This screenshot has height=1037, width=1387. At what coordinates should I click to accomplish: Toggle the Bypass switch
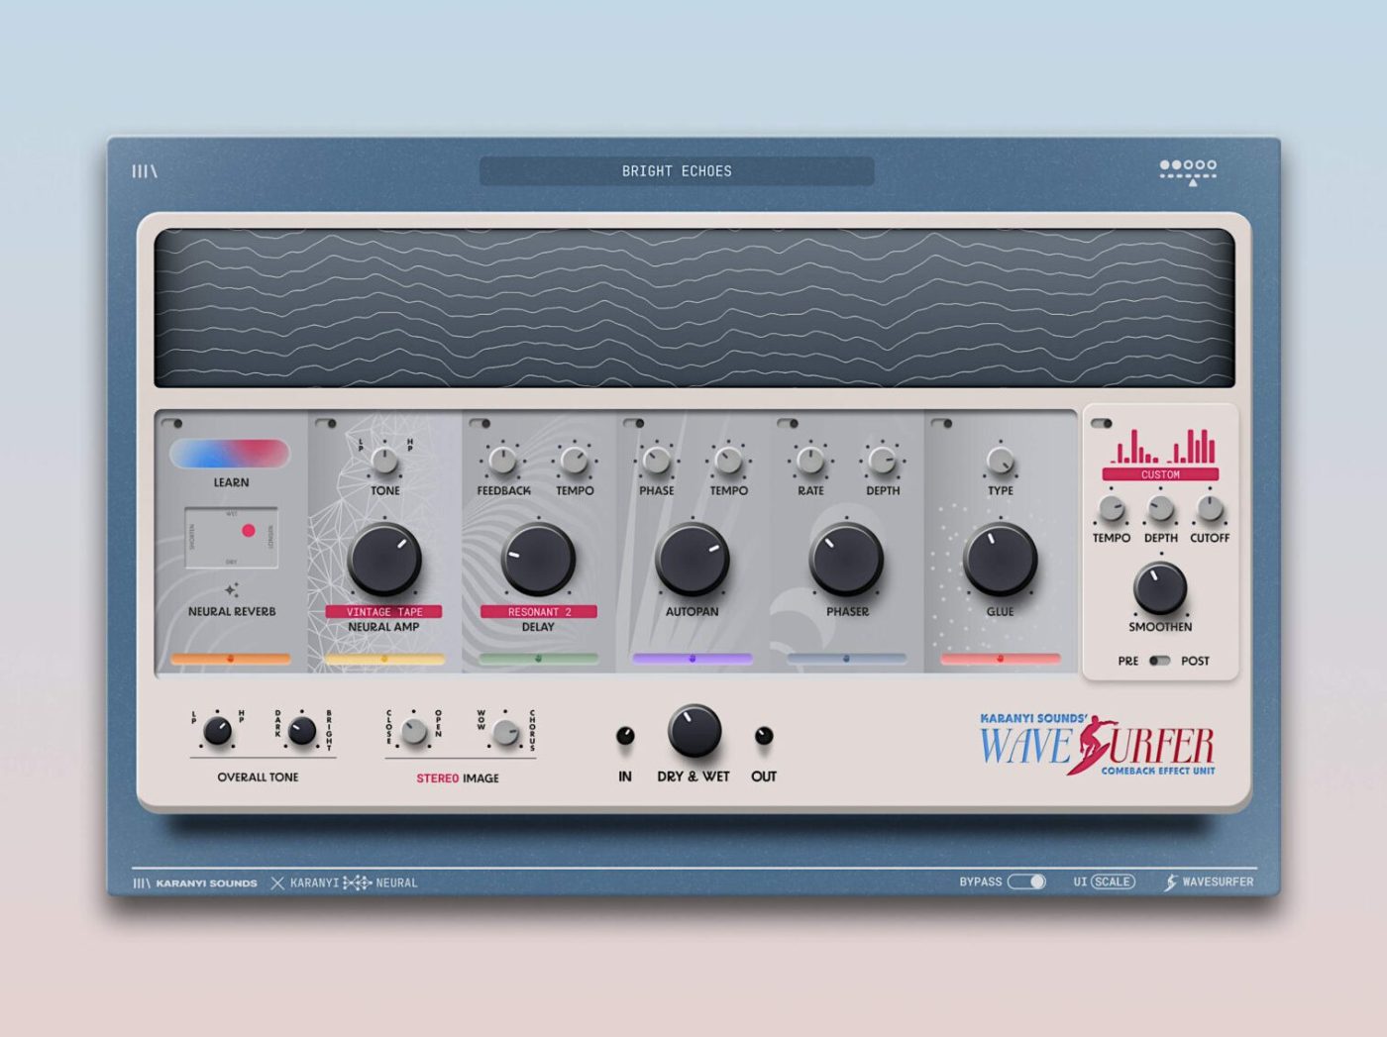click(1026, 881)
